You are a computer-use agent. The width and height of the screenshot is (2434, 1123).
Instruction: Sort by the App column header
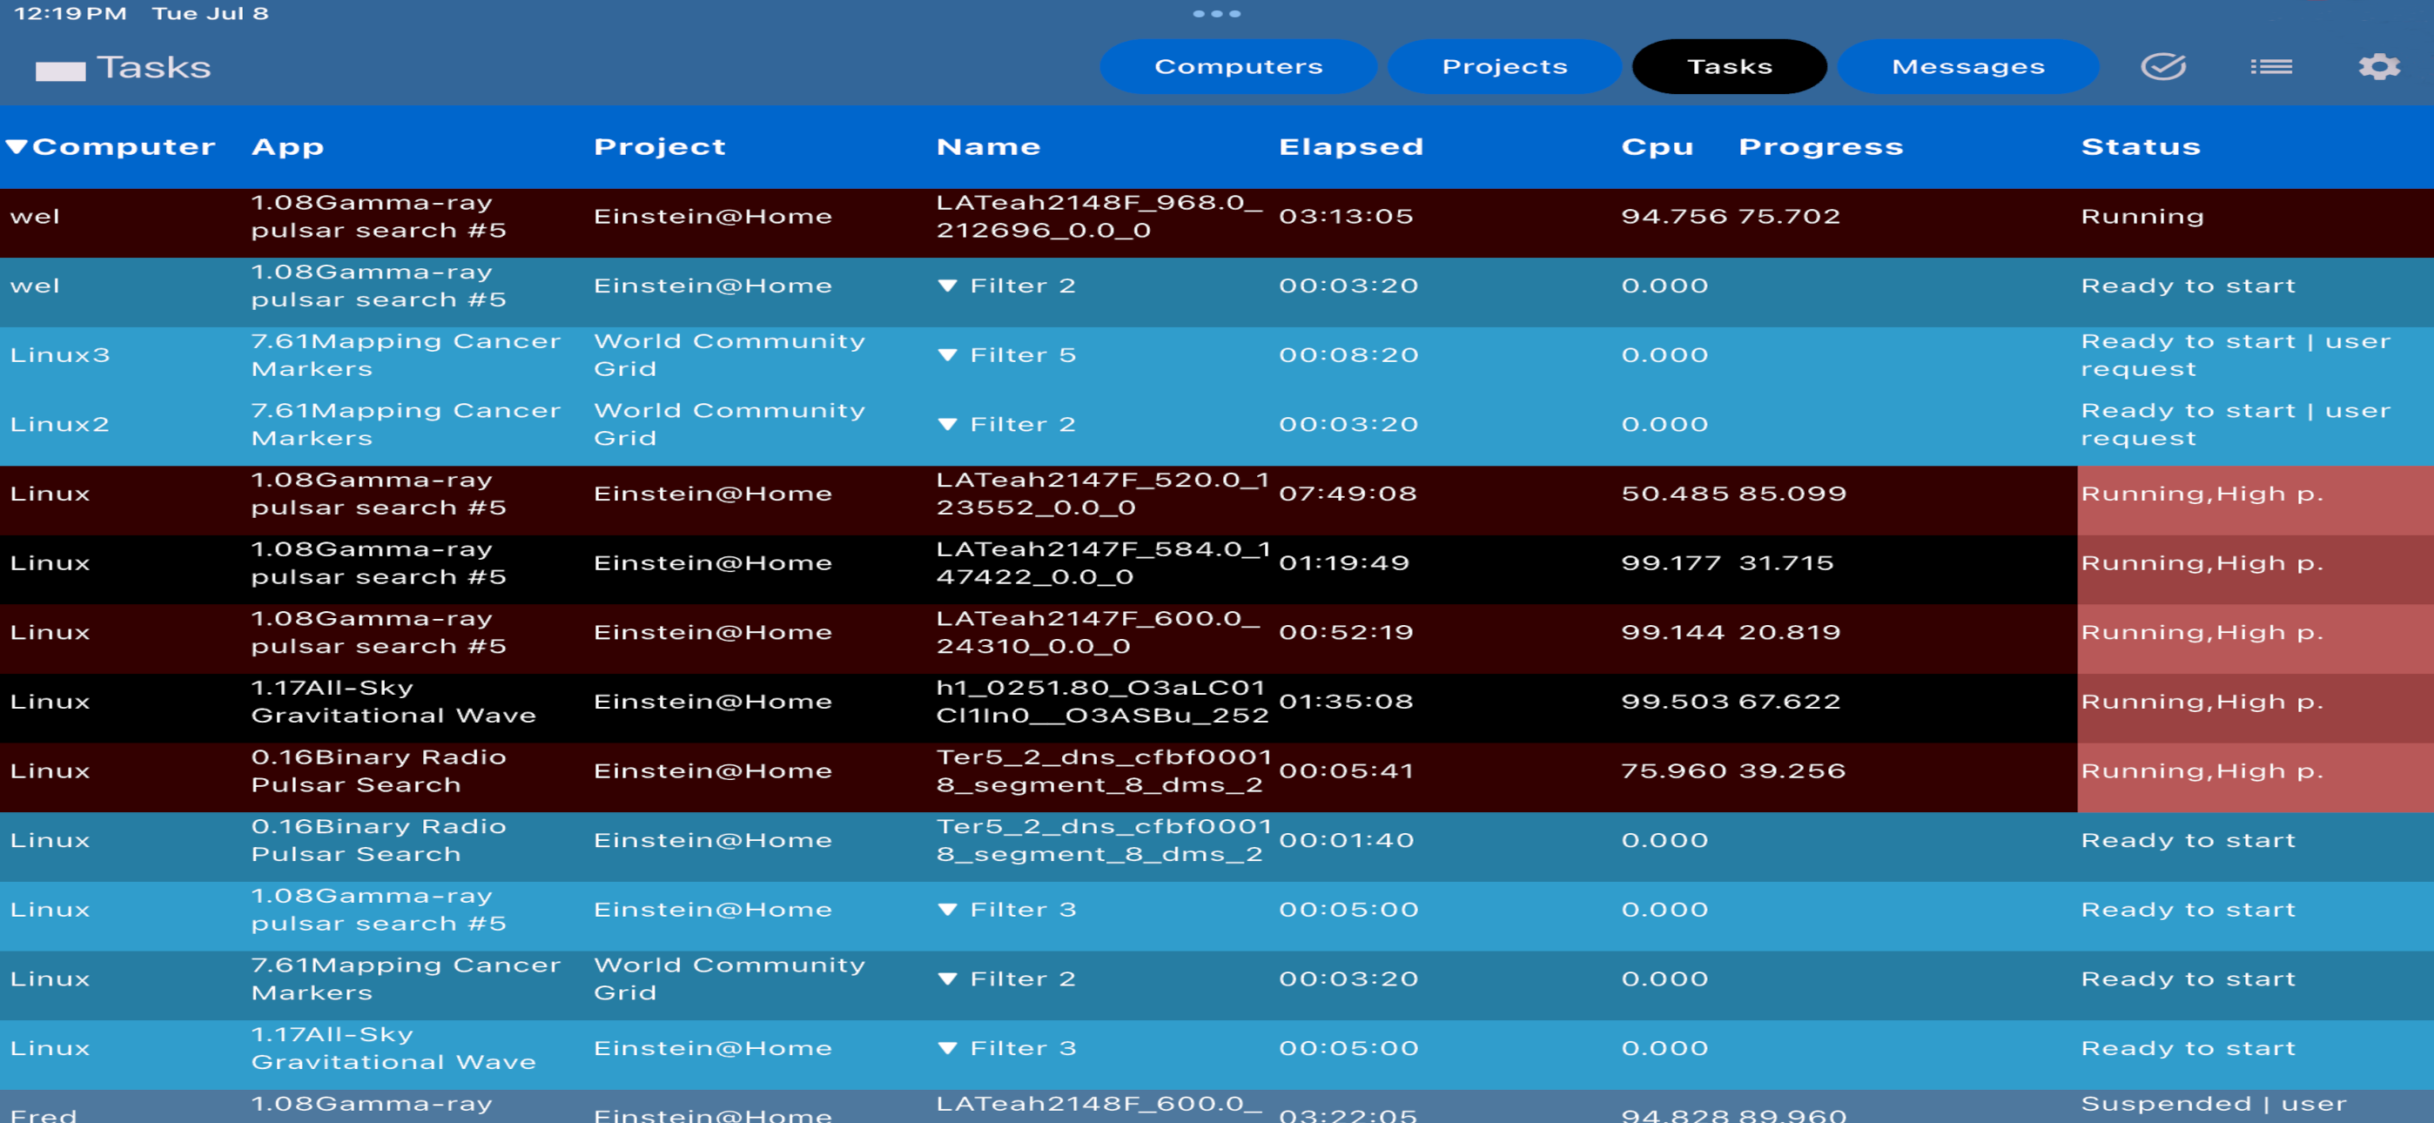click(287, 146)
